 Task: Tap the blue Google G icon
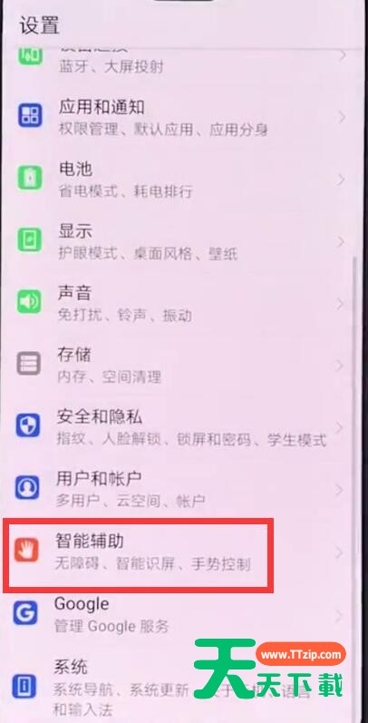[x=25, y=612]
